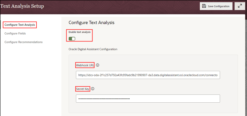This screenshot has width=247, height=116.
Task: Click the Enable text analysis label
Action: (x=80, y=32)
